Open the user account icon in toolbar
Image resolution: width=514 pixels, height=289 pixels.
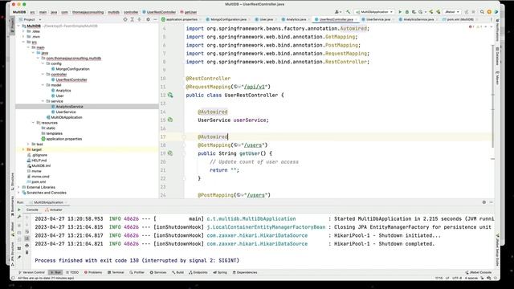pyautogui.click(x=337, y=12)
